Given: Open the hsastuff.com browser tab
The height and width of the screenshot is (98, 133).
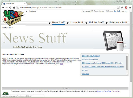Looking at the screenshot, I should pos(14,4).
